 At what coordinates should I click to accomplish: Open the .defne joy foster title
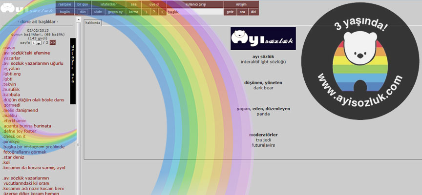click(20, 131)
